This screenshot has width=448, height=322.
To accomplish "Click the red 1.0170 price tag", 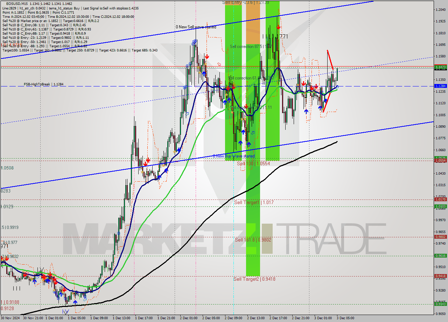I will [440, 199].
